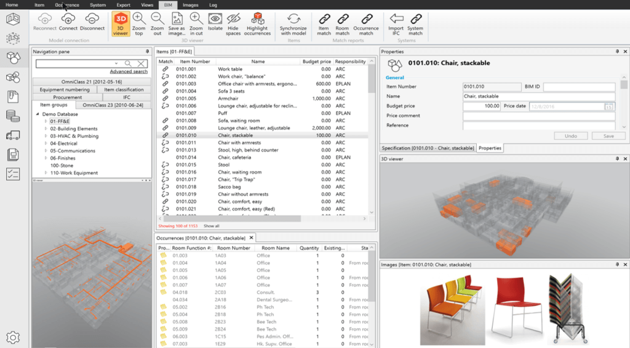This screenshot has width=630, height=348.
Task: Click Highlight occurrences icon
Action: [257, 23]
